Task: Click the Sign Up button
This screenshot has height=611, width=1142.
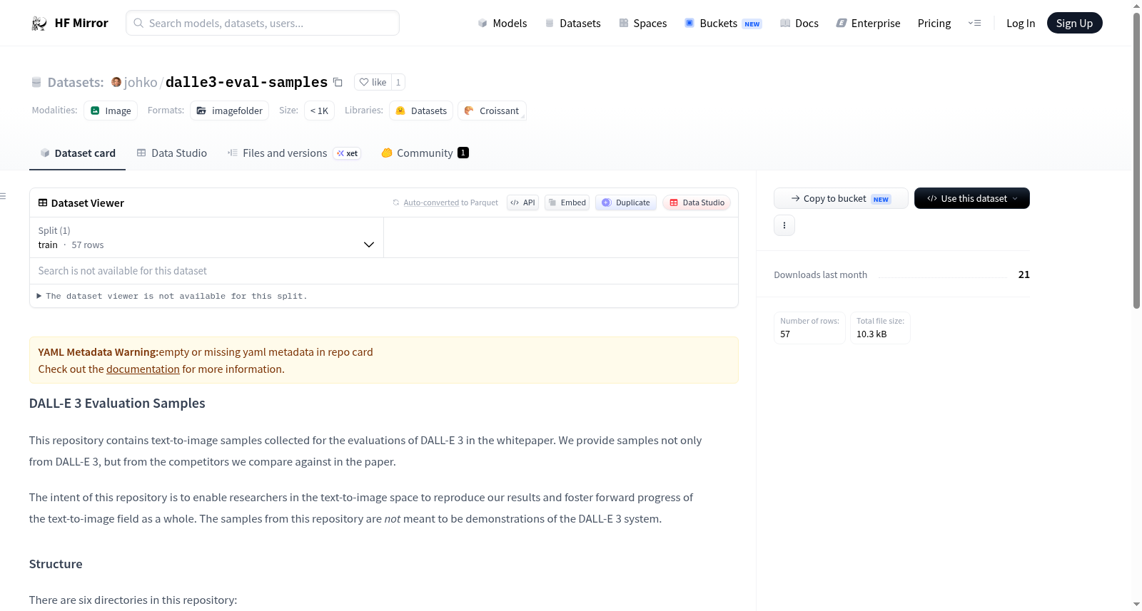Action: point(1075,24)
